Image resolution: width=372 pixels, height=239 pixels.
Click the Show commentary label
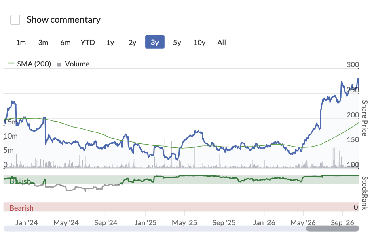click(63, 19)
